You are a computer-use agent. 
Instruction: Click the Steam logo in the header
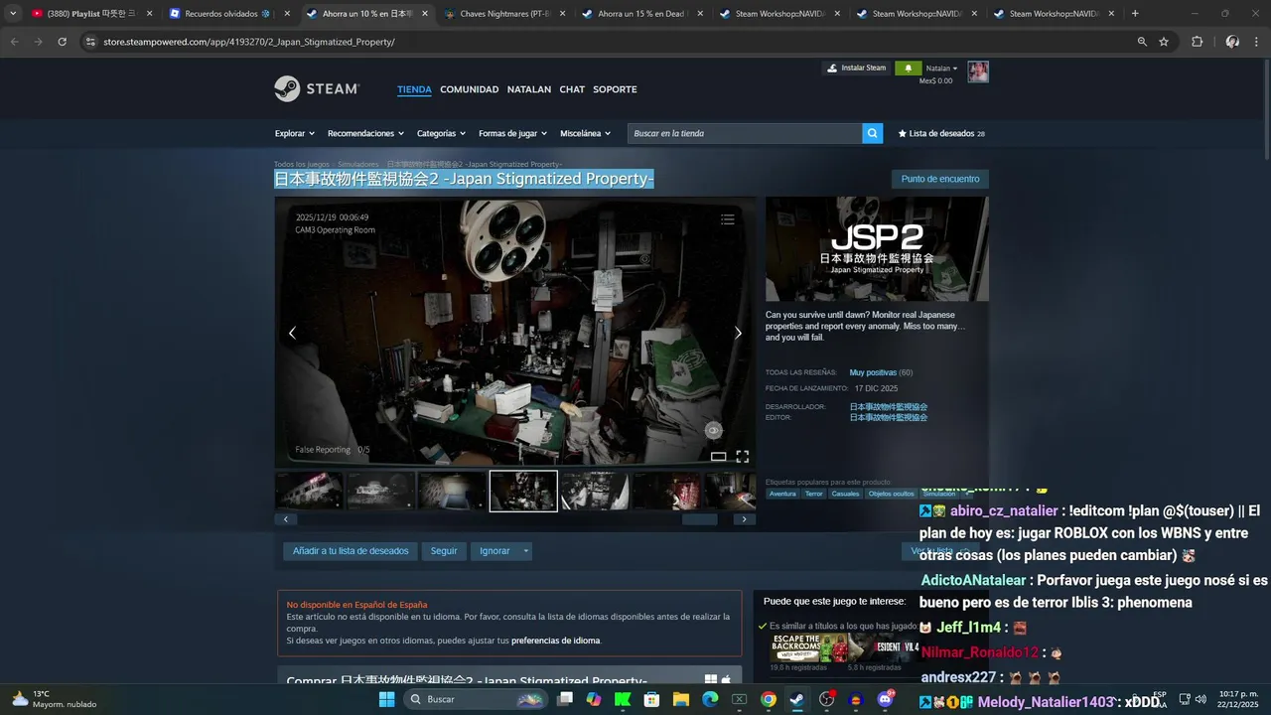[x=317, y=88]
